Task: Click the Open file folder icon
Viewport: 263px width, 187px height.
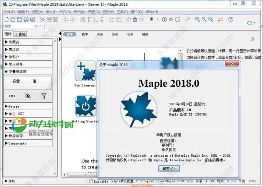Action: click(x=13, y=19)
